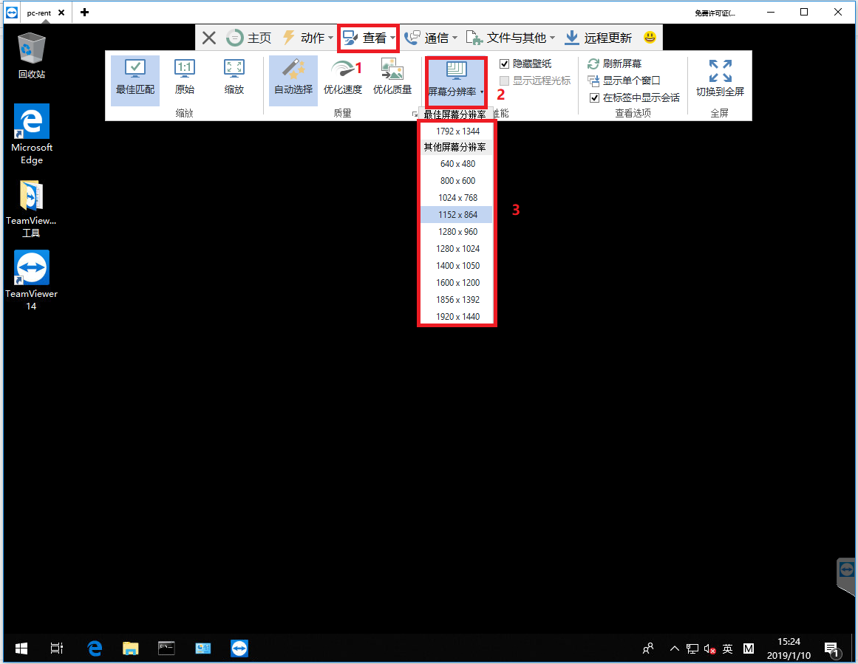Click 刷新屏幕 refresh option
The image size is (858, 664).
point(615,64)
